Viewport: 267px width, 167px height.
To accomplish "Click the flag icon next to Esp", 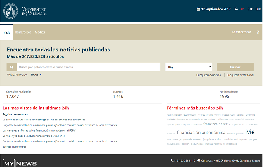I will [236, 9].
